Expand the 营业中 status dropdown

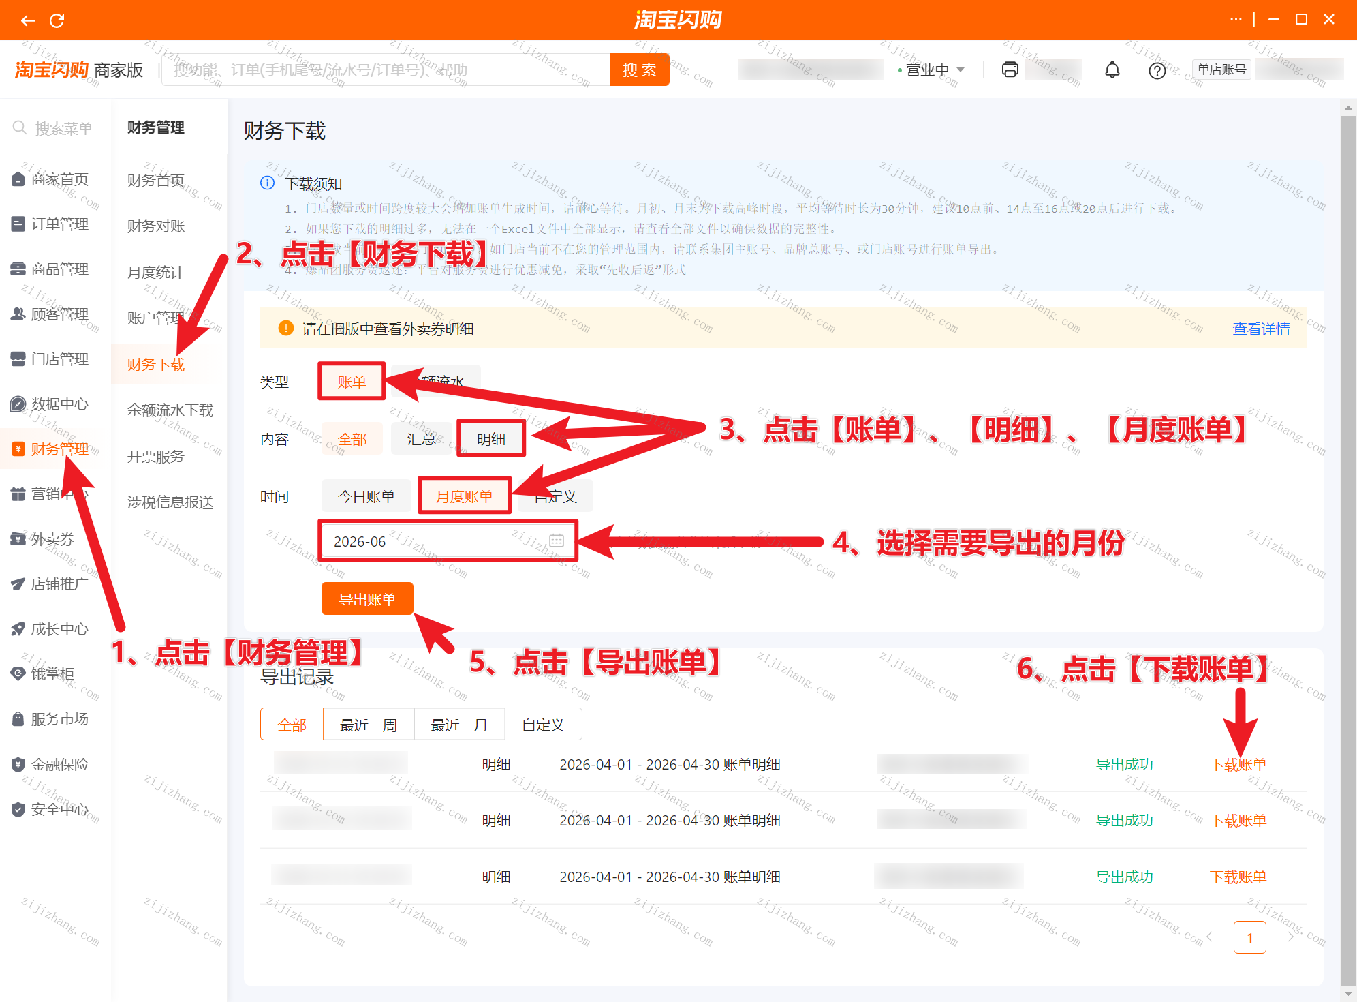[931, 70]
